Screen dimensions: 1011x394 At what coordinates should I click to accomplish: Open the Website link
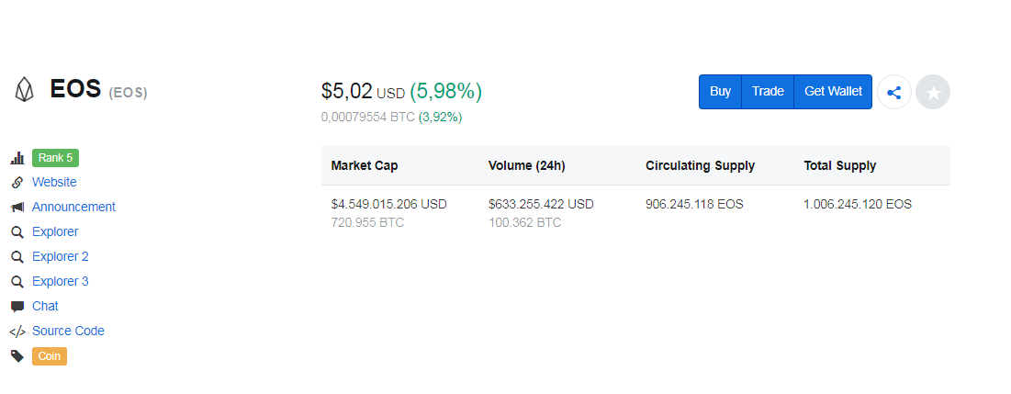pos(54,183)
